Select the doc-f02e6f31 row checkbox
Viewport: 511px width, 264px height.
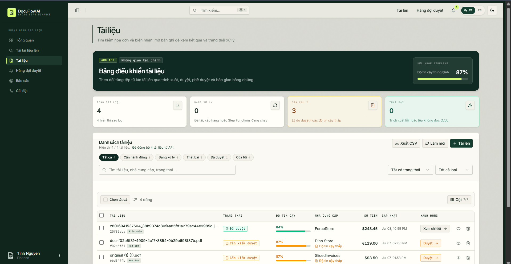102,242
